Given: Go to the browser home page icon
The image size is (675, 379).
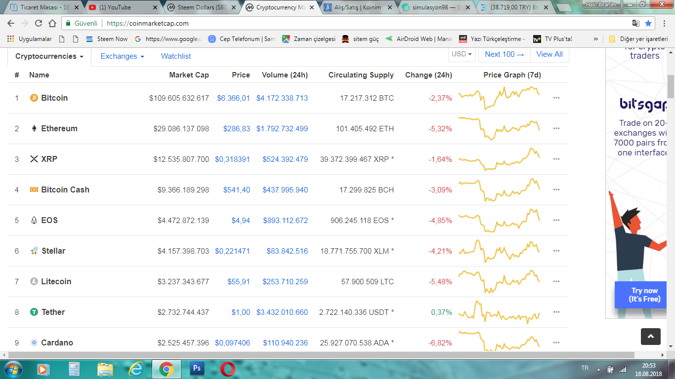Looking at the screenshot, I should [x=52, y=23].
